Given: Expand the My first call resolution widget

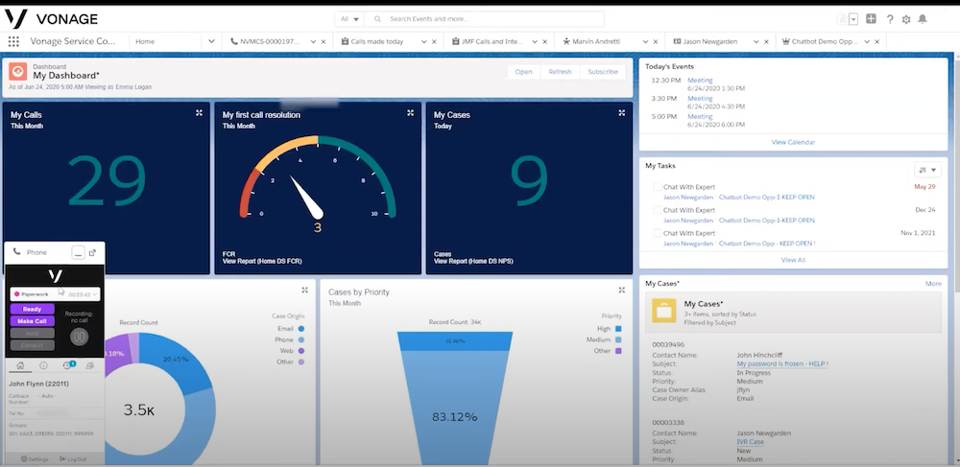Looking at the screenshot, I should click(x=410, y=113).
